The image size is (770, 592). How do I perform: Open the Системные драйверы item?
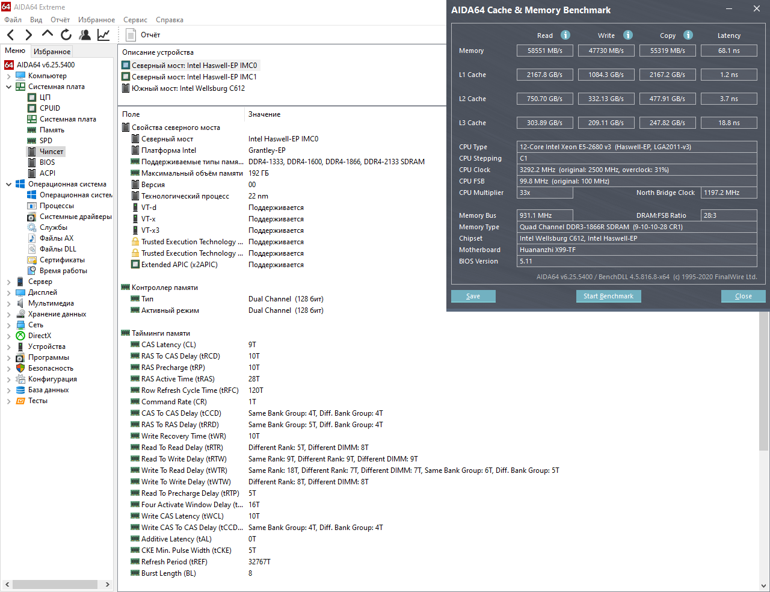coord(75,217)
